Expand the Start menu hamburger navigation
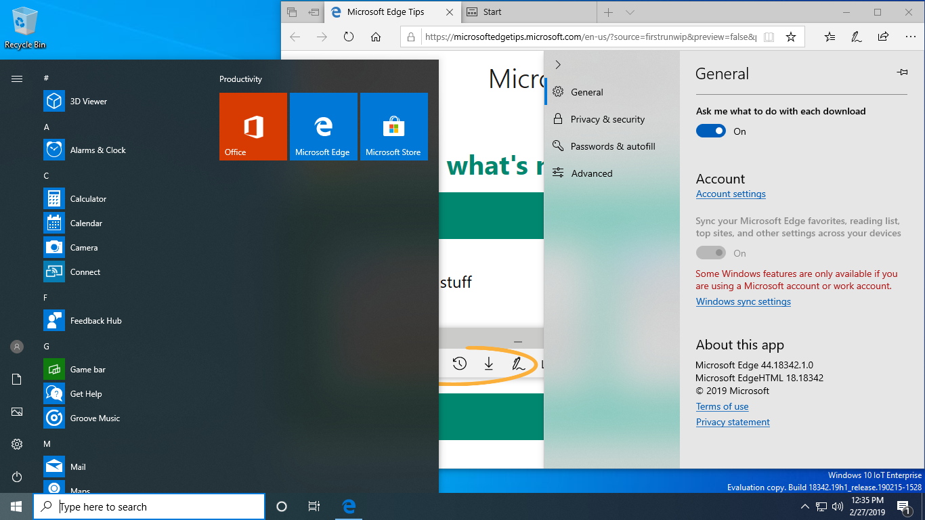The height and width of the screenshot is (520, 925). pyautogui.click(x=17, y=79)
